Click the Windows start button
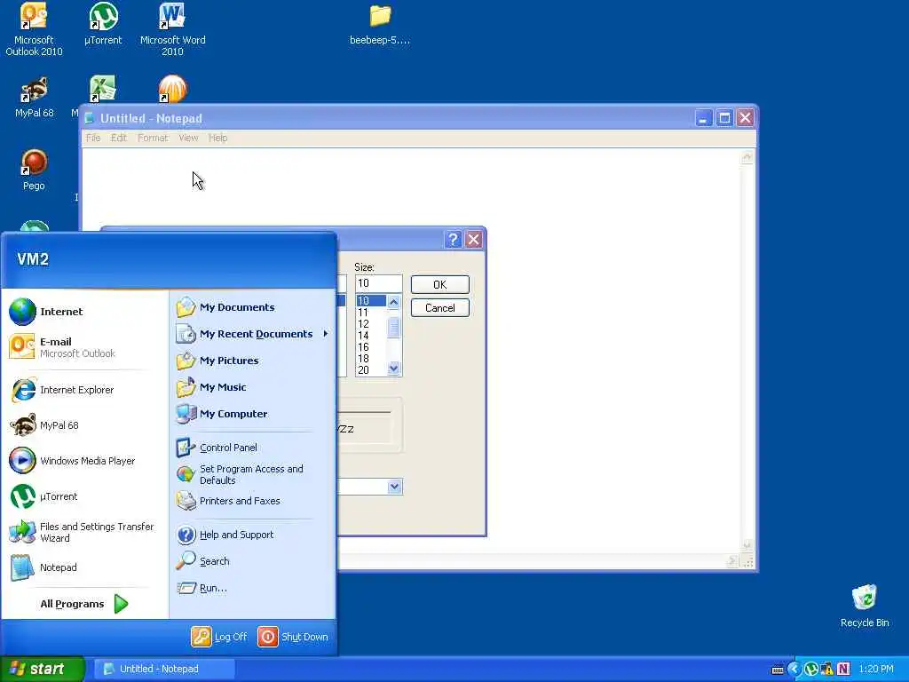 [x=43, y=669]
